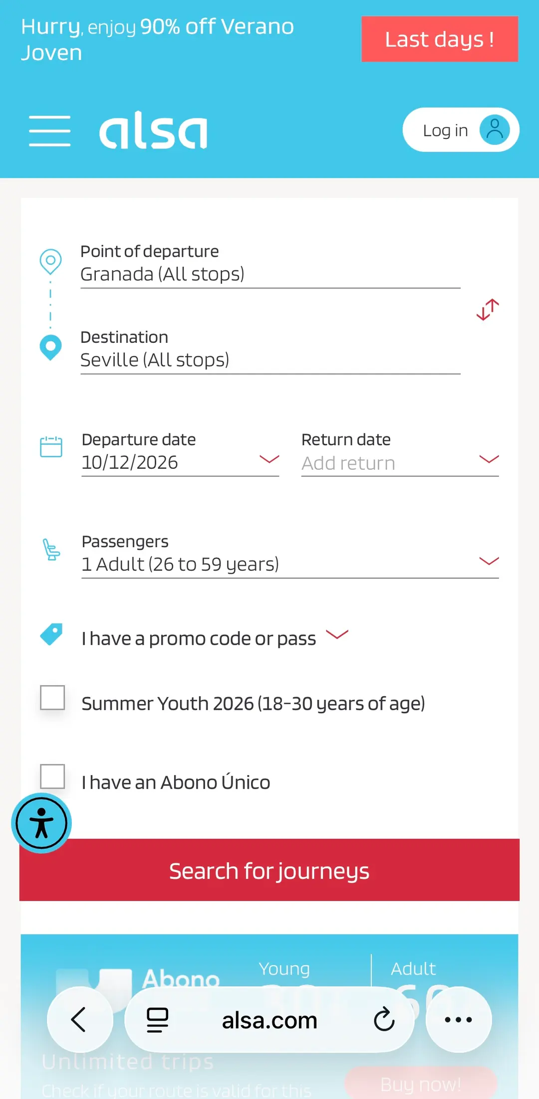Tap the alsa logo
The height and width of the screenshot is (1099, 539).
(153, 131)
